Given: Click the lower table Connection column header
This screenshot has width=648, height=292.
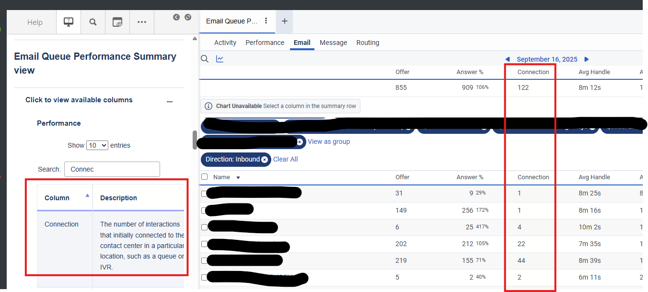Looking at the screenshot, I should click(x=533, y=177).
